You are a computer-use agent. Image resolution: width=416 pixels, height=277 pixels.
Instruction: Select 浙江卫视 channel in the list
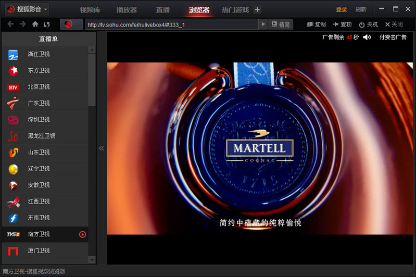pyautogui.click(x=39, y=54)
